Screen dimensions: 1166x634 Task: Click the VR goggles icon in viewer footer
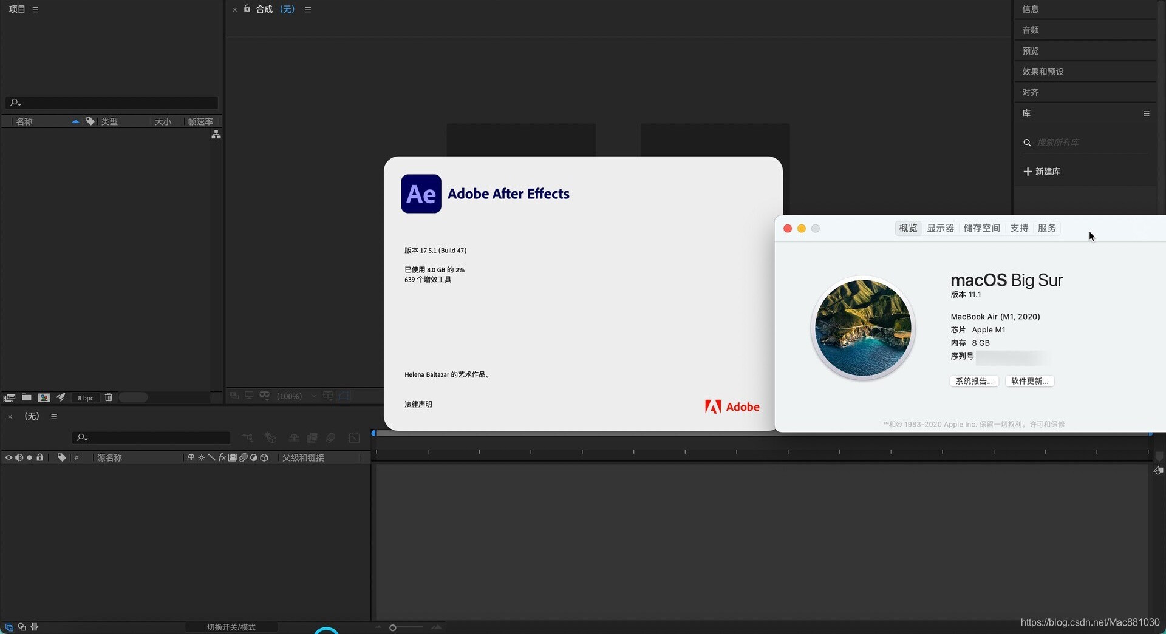(x=264, y=396)
